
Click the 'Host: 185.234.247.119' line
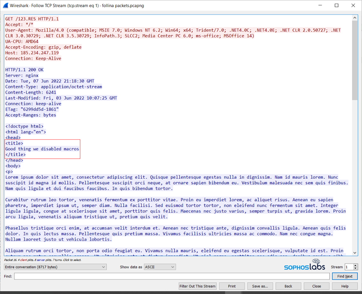(32, 53)
